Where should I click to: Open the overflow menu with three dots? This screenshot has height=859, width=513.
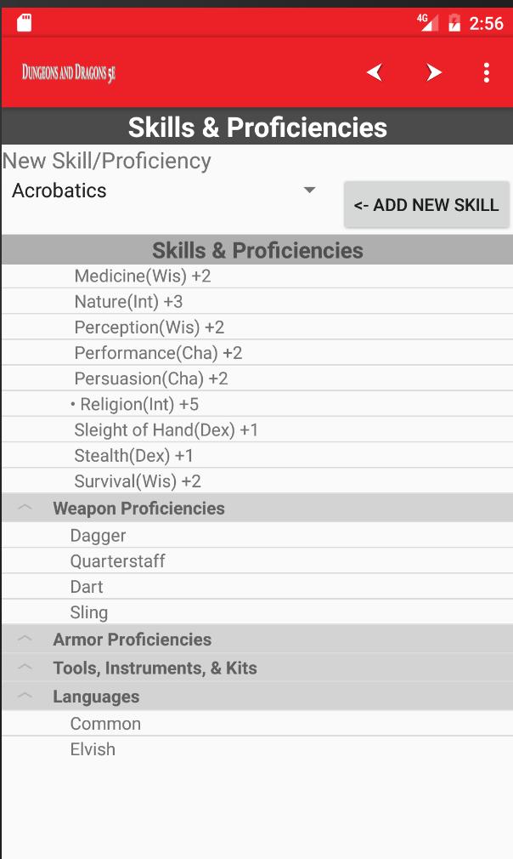pyautogui.click(x=486, y=73)
